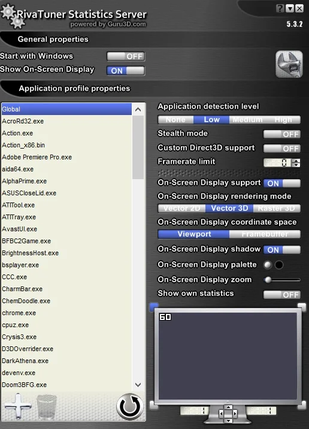Screen dimensions: 309x429
Task: Open setup via the wrench icon
Action: click(x=289, y=64)
